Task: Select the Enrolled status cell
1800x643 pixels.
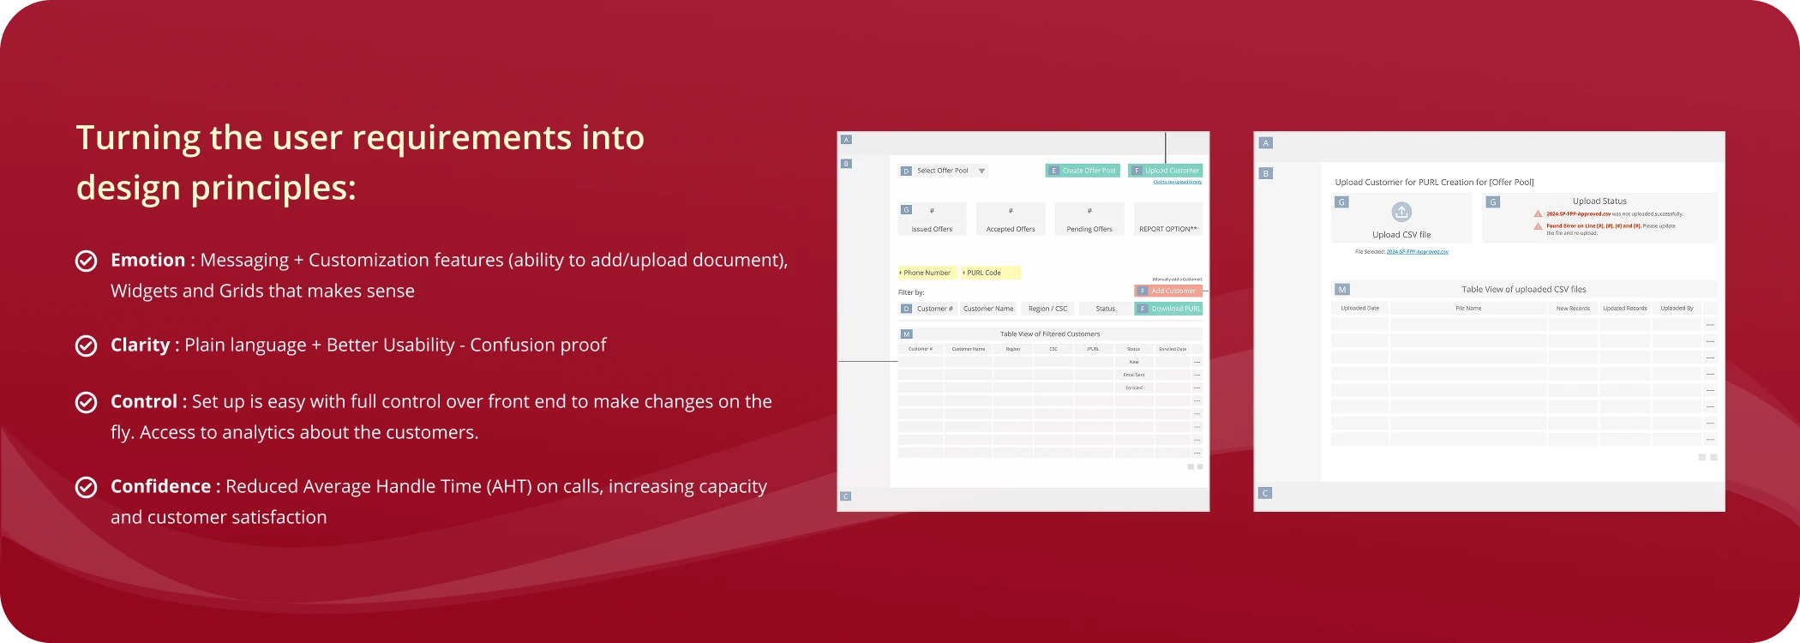Action: [x=1134, y=388]
